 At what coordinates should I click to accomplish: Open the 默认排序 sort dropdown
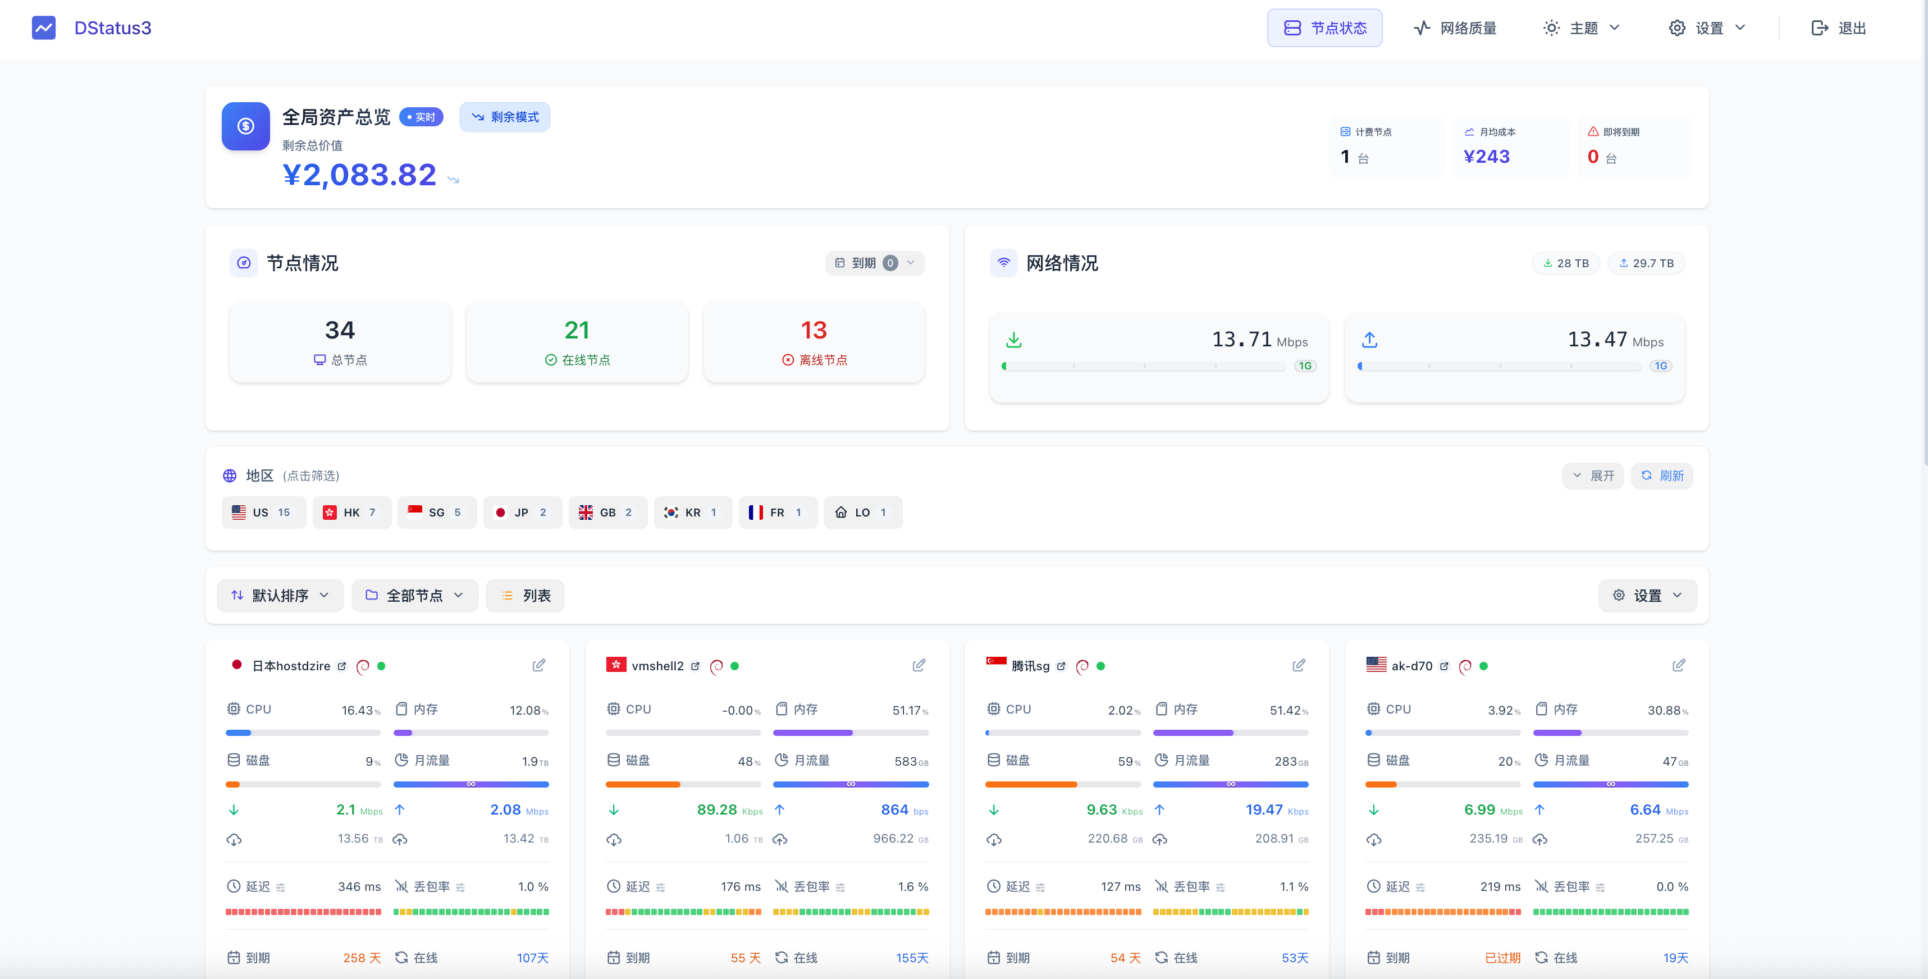pos(280,595)
